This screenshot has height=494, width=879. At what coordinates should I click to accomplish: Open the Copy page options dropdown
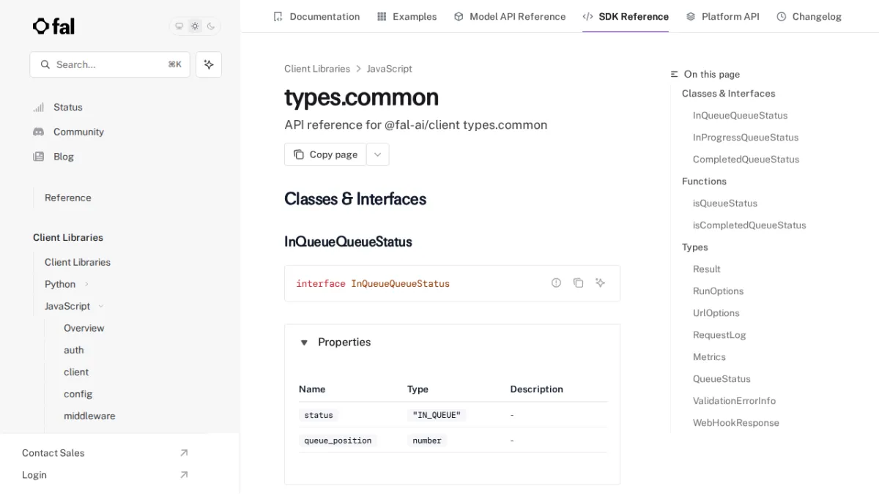tap(378, 154)
